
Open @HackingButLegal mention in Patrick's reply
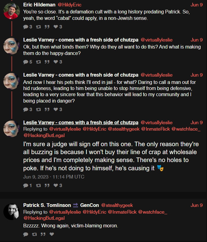click(44, 218)
